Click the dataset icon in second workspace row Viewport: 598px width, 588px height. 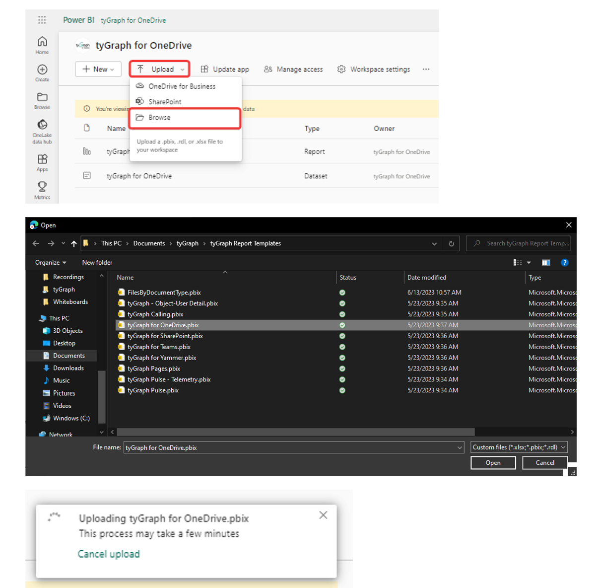tap(87, 176)
